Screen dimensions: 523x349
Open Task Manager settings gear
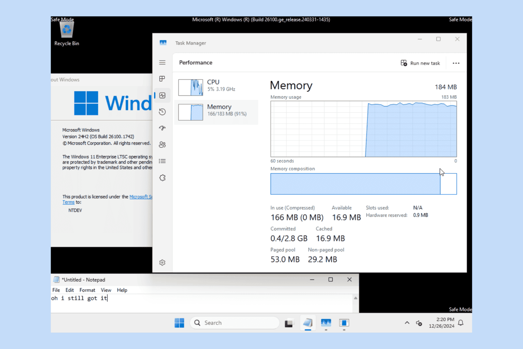(x=162, y=262)
